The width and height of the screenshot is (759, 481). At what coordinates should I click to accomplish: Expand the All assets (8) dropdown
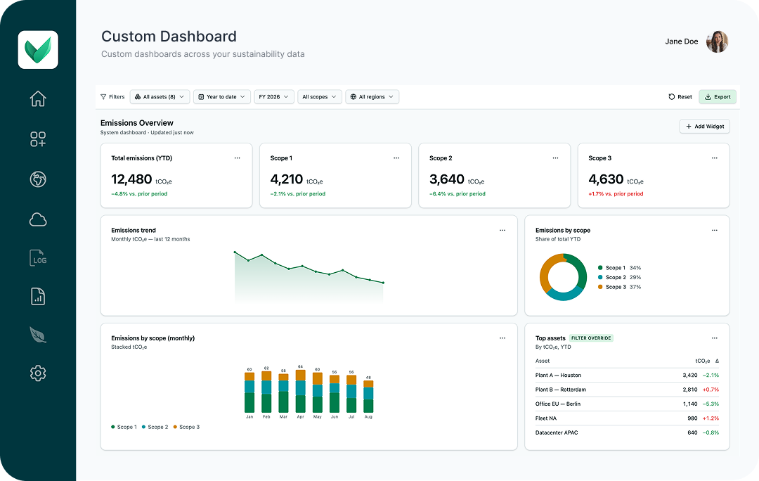click(x=160, y=97)
